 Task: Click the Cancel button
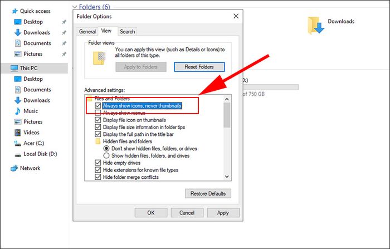click(187, 213)
